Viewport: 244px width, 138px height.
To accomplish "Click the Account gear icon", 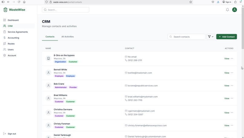I will (5, 56).
